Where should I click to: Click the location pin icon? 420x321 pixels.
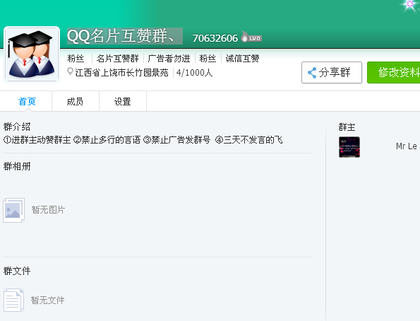click(70, 71)
